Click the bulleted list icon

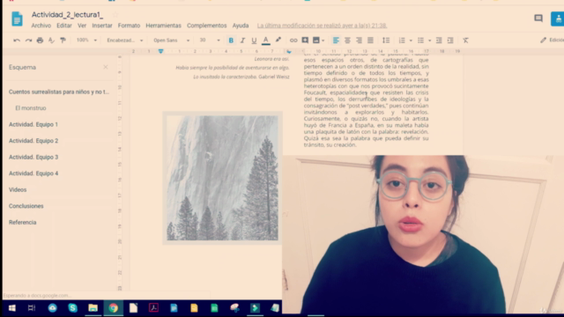click(x=420, y=41)
